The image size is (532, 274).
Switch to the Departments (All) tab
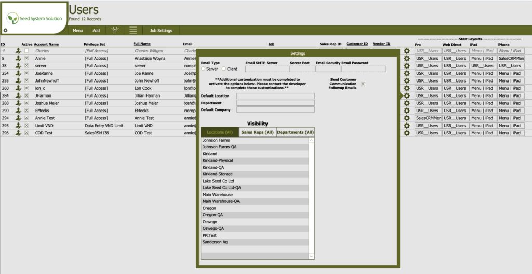tap(295, 132)
